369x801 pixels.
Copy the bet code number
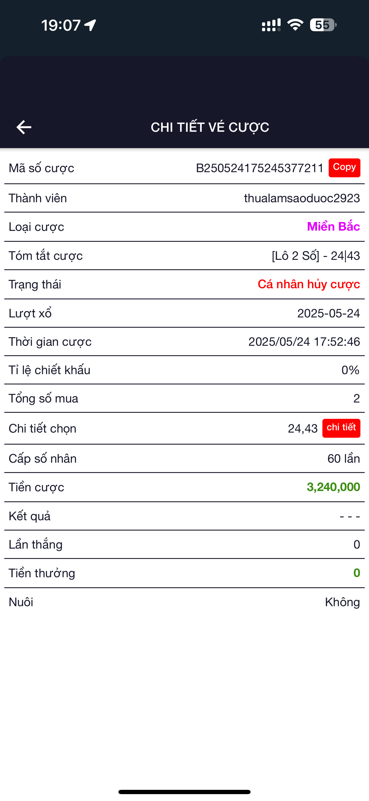344,168
